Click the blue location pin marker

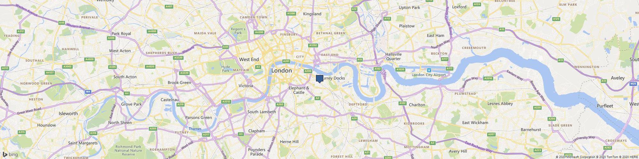pyautogui.click(x=319, y=79)
